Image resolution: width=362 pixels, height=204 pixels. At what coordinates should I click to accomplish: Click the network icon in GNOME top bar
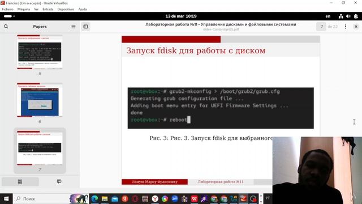tap(341, 16)
